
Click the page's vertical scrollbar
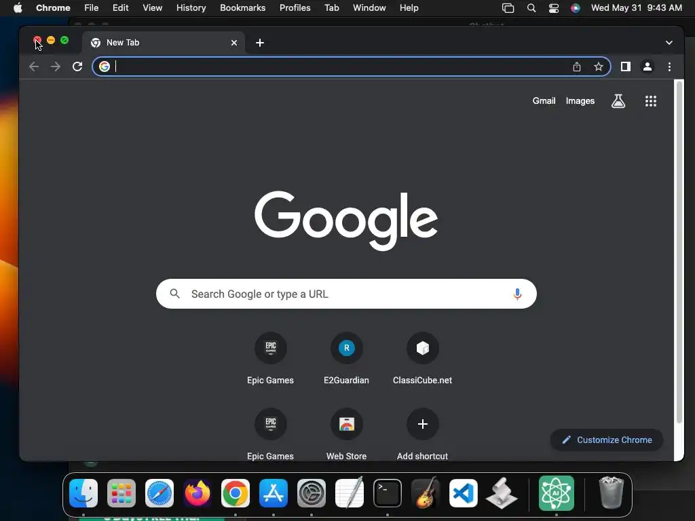[x=679, y=252]
